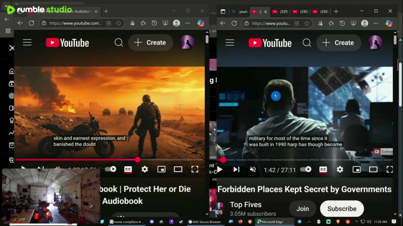The image size is (403, 226).
Task: Open browsing History in left Edge window
Action: pos(154,23)
